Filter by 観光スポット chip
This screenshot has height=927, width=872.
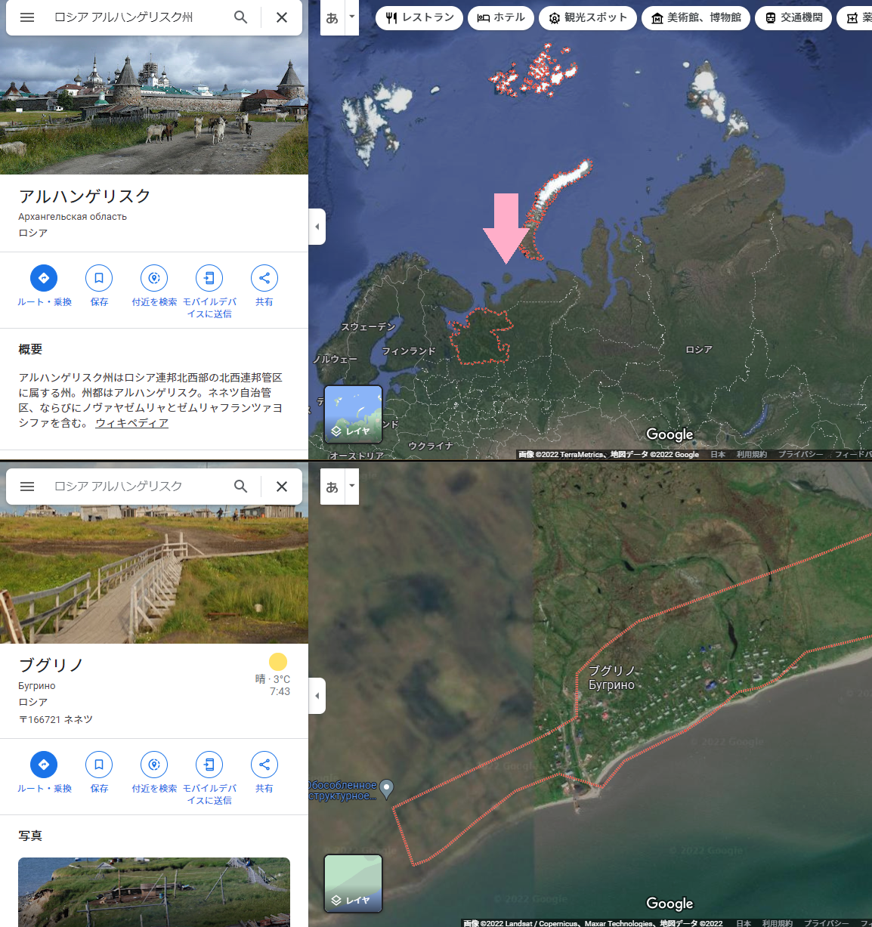(588, 17)
